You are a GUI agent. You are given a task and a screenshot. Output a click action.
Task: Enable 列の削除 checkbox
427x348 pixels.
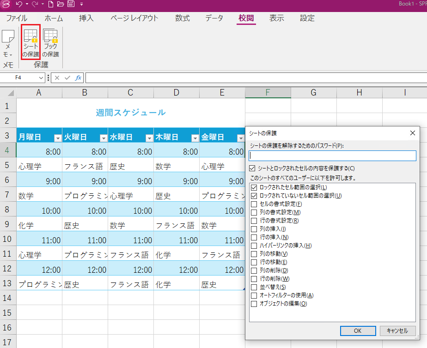(254, 270)
